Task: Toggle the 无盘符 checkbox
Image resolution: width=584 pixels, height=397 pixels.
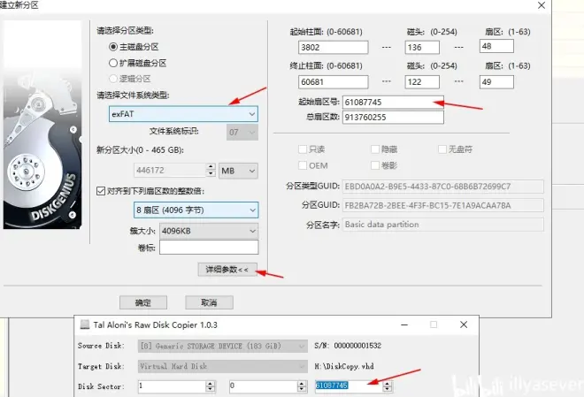Action: (x=442, y=149)
